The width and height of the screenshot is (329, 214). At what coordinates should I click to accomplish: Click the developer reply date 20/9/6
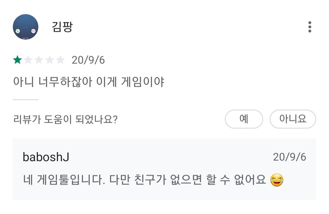pyautogui.click(x=289, y=157)
